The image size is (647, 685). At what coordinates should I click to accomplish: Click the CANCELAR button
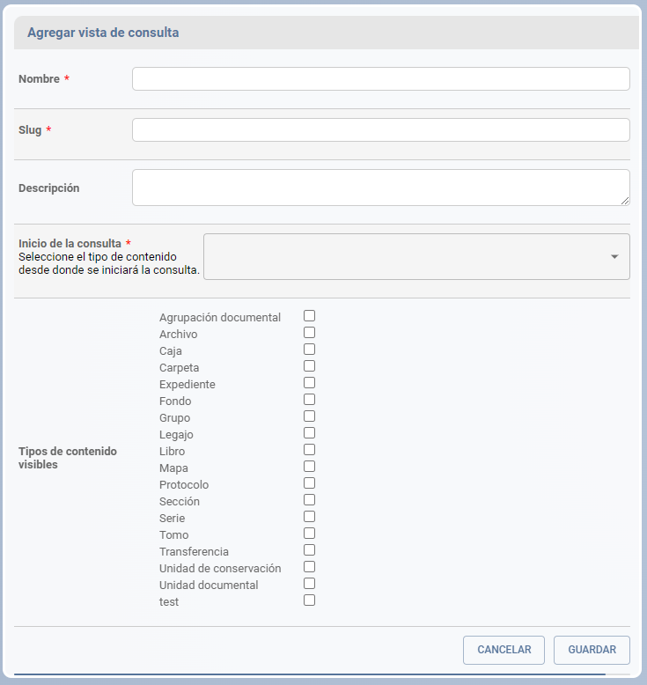tap(504, 650)
